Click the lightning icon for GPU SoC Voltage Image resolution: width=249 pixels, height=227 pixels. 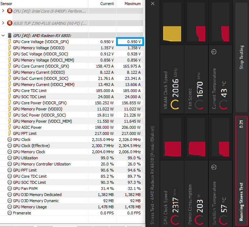pos(10,54)
